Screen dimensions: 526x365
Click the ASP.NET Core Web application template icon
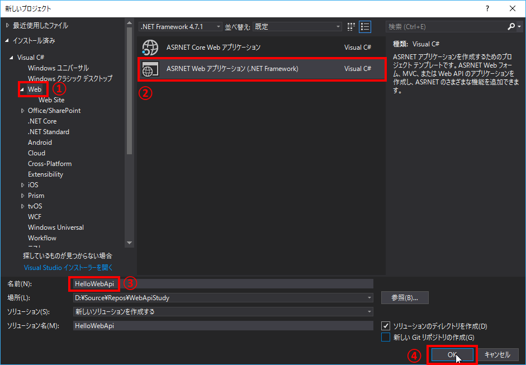(x=150, y=48)
